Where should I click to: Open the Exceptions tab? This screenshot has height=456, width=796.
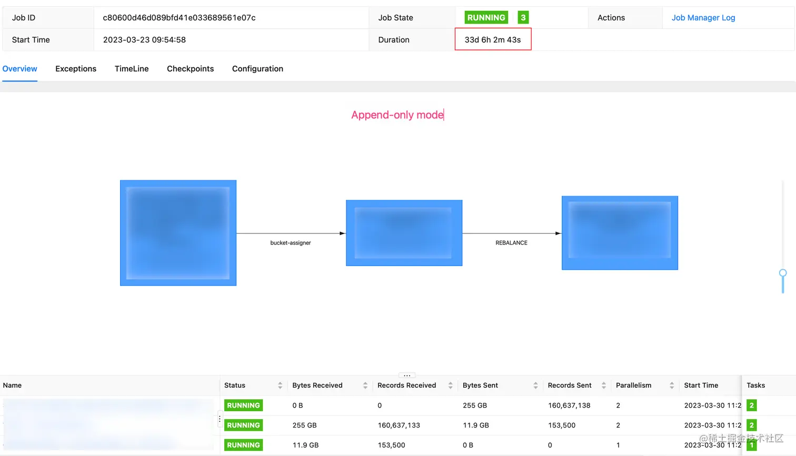[76, 69]
